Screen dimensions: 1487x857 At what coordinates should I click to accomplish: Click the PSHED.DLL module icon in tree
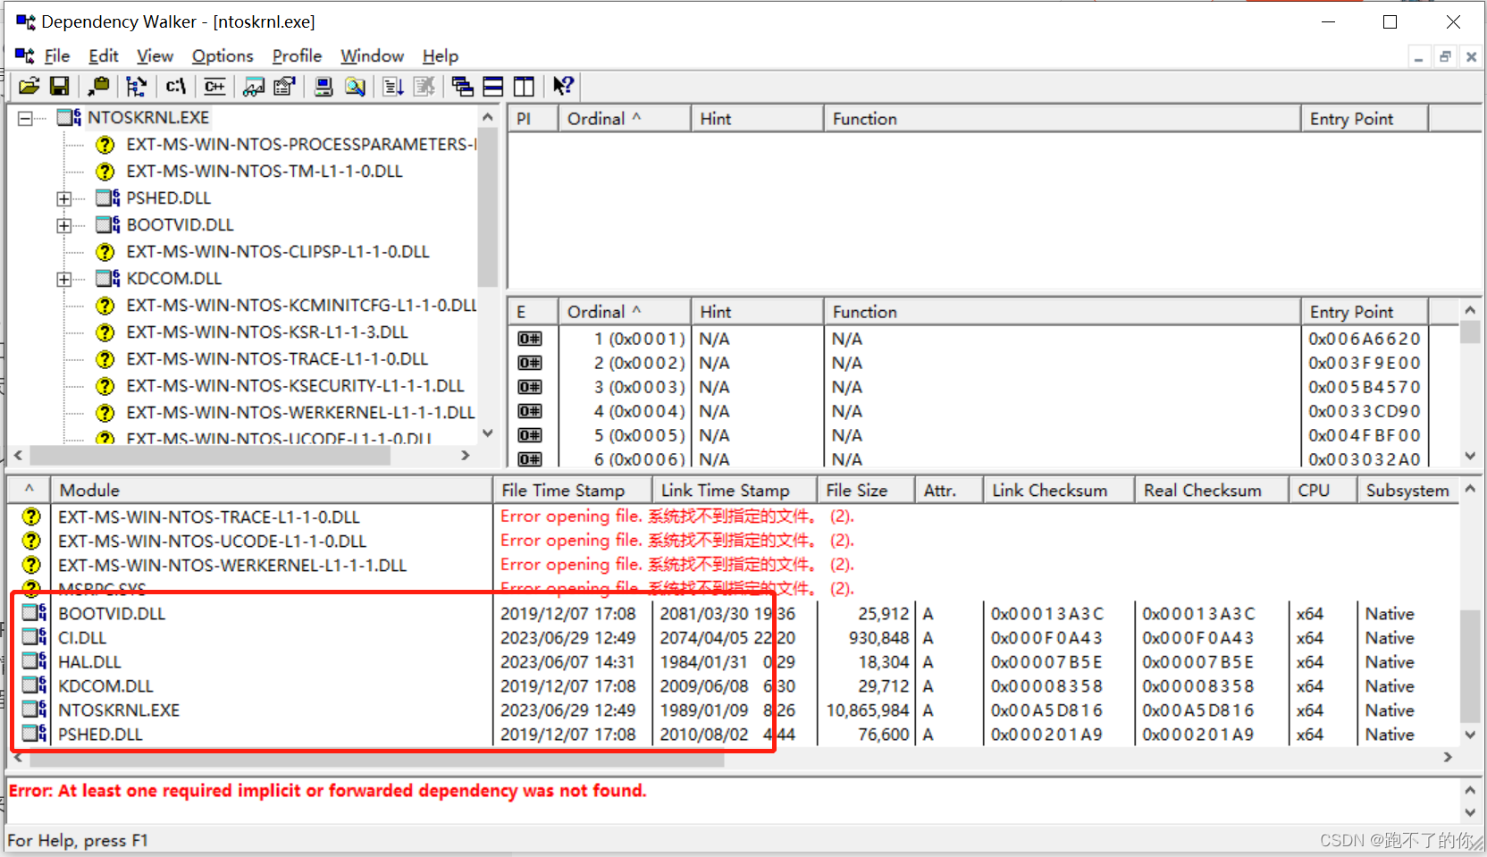coord(108,197)
